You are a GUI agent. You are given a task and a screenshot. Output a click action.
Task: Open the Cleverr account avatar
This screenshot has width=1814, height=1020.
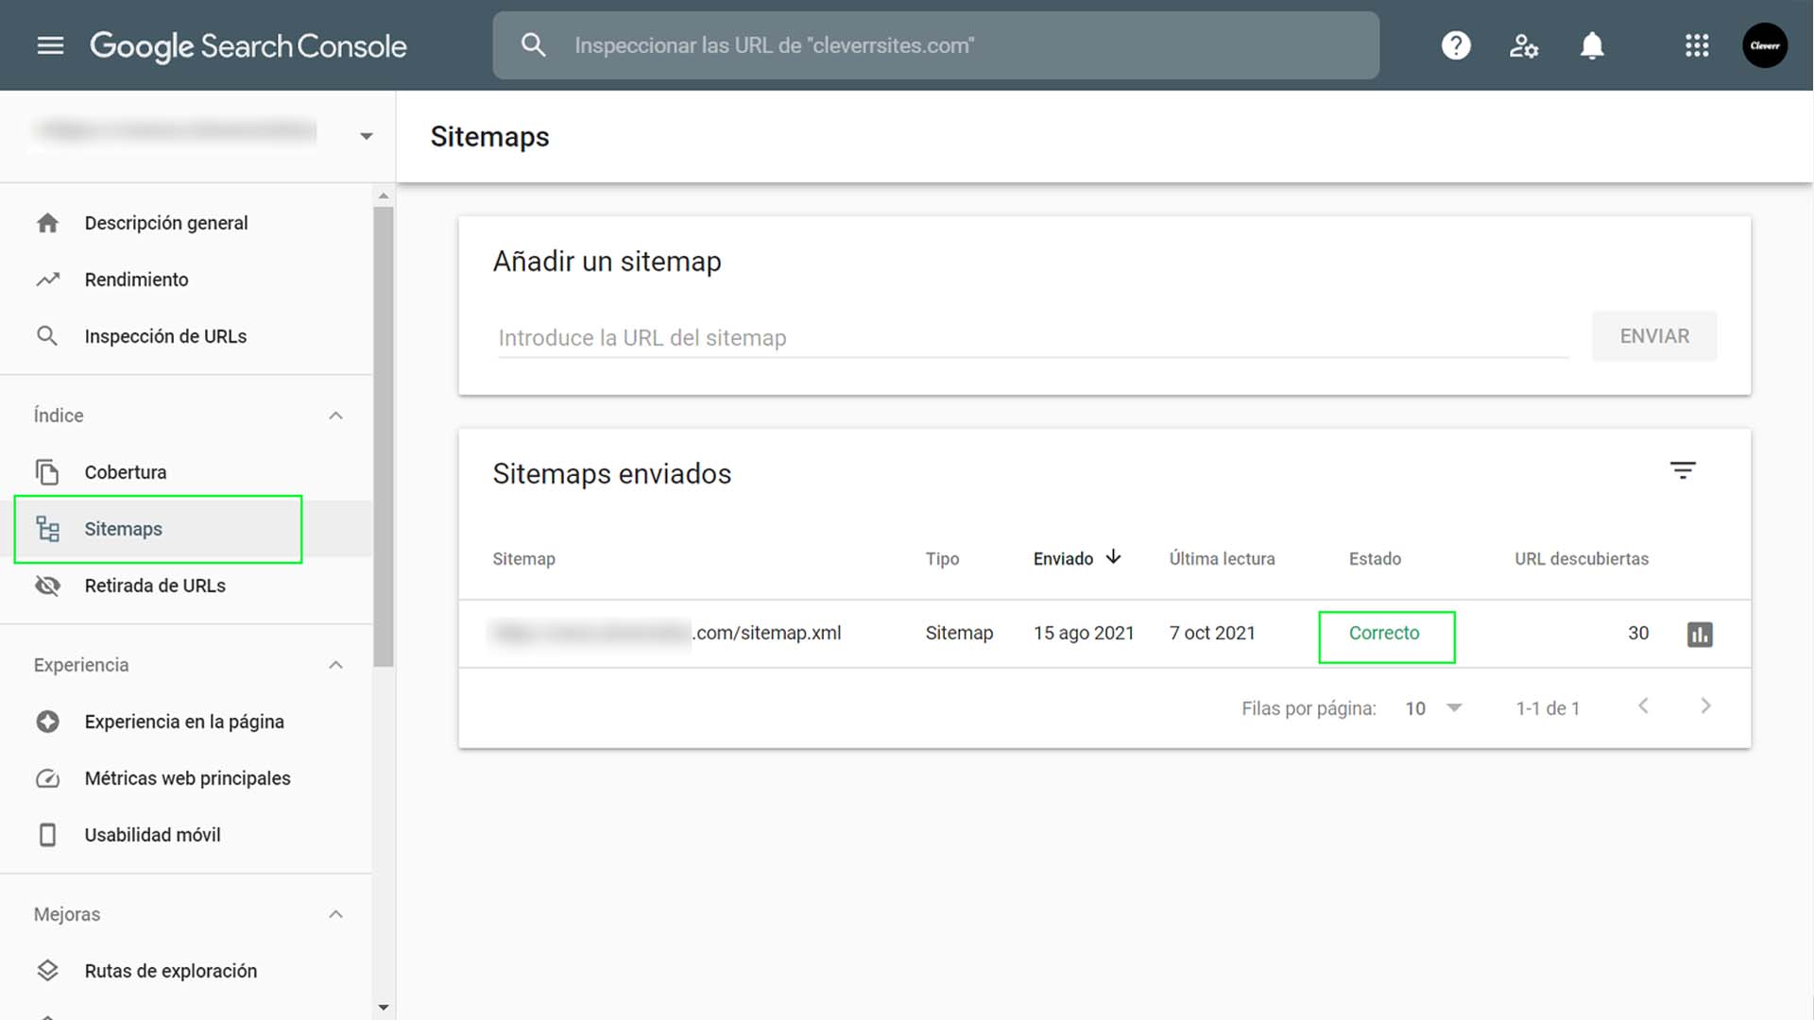click(x=1765, y=45)
